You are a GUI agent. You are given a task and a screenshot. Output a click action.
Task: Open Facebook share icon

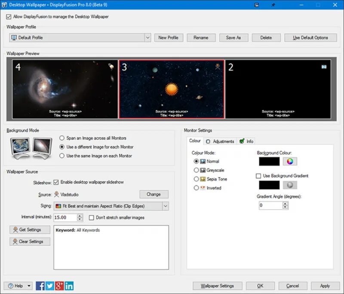40,286
